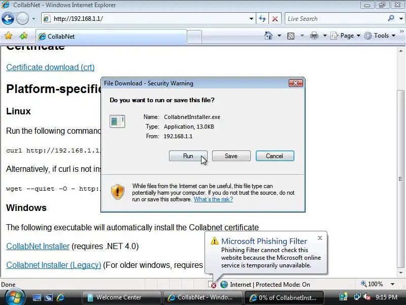Expand the Print options dropdown arrow

pyautogui.click(x=325, y=36)
